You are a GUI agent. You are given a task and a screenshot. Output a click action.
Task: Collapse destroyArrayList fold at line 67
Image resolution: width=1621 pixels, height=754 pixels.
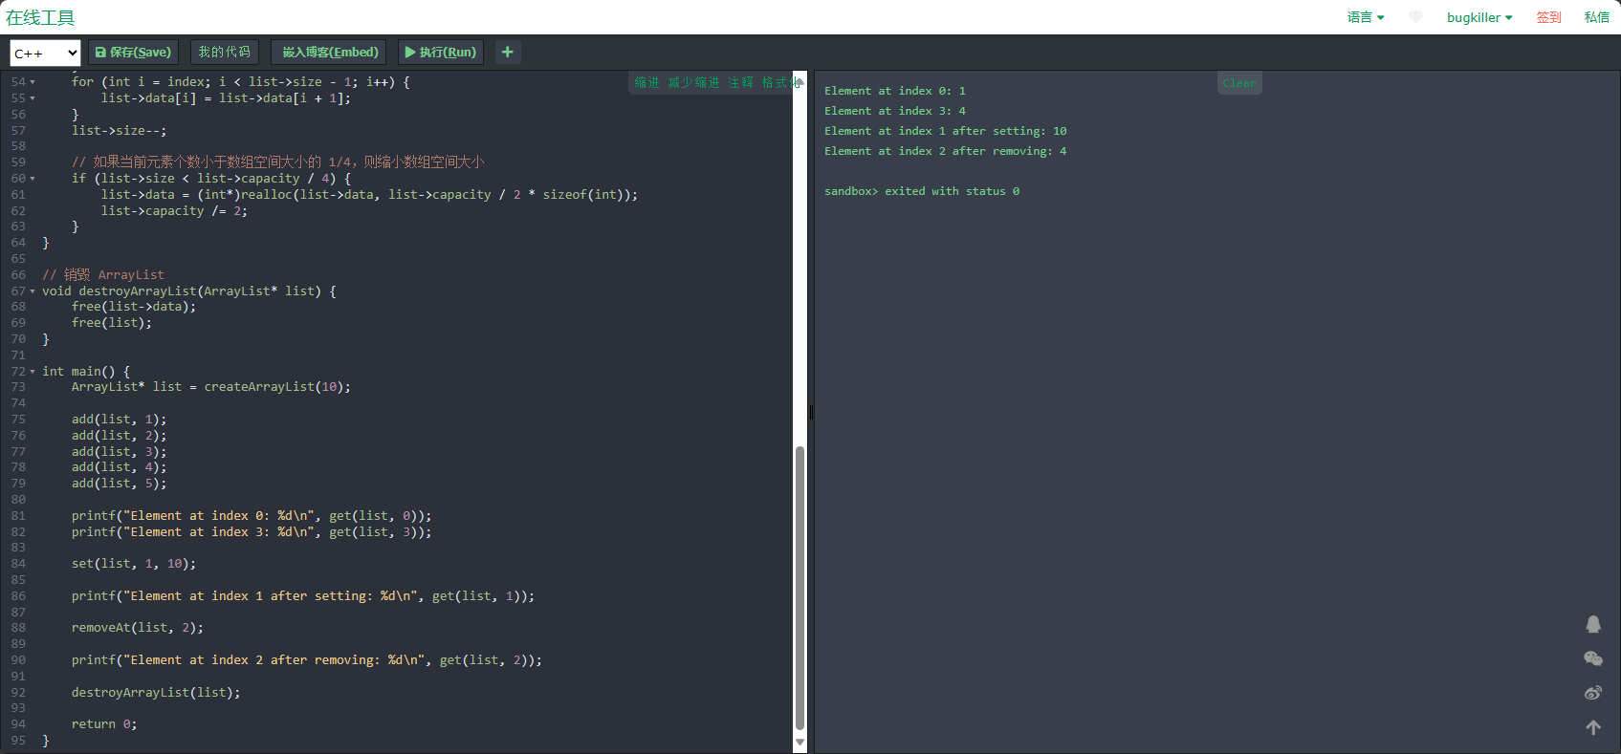(x=33, y=291)
